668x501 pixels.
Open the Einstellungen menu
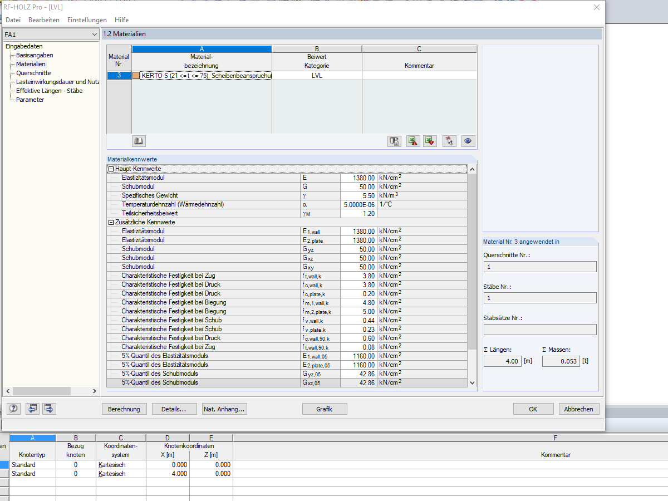click(87, 19)
